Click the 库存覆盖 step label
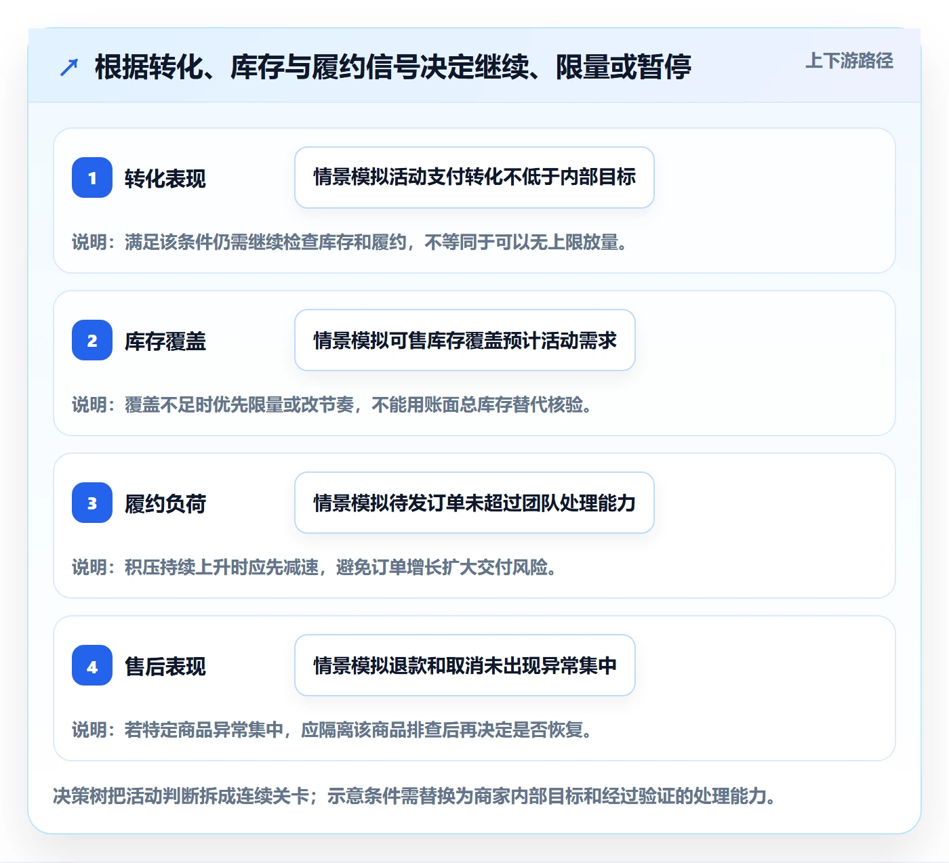Viewport: 949px width, 863px height. pyautogui.click(x=165, y=341)
